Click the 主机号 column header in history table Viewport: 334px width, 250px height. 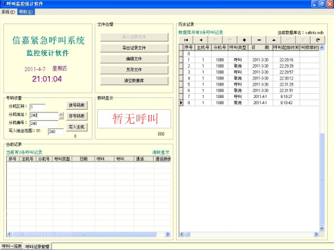coord(203,48)
